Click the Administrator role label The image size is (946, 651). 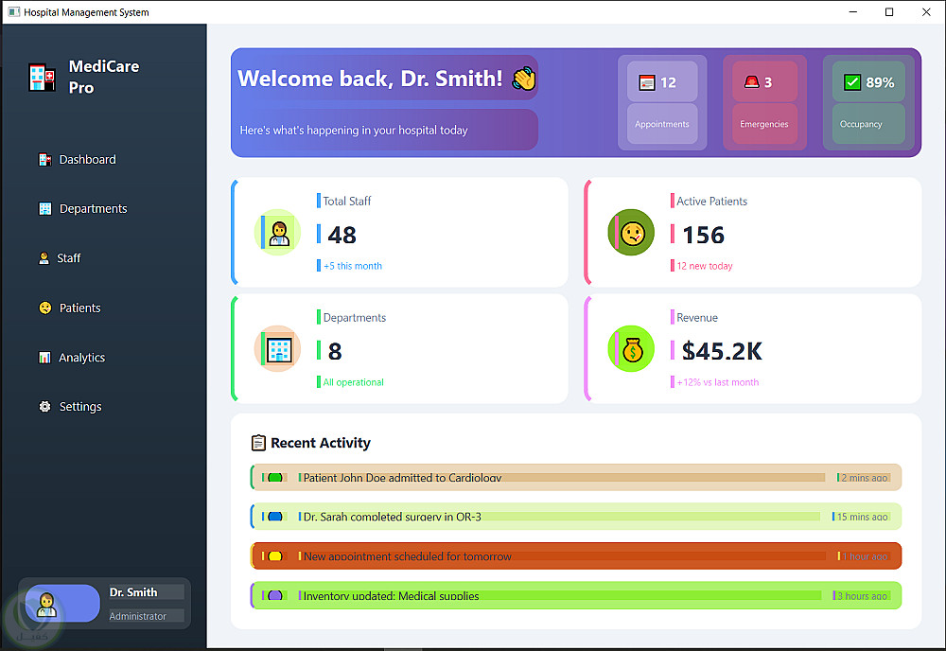click(137, 616)
